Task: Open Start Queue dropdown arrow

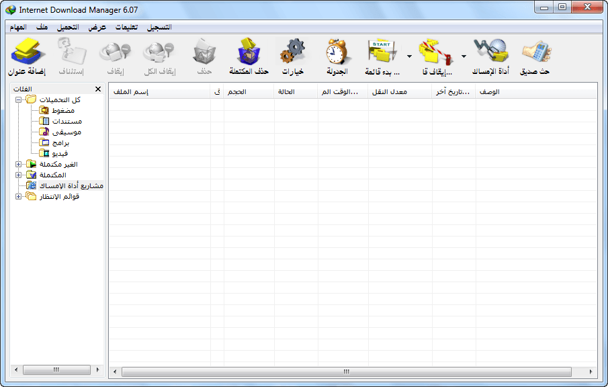Action: click(x=409, y=56)
